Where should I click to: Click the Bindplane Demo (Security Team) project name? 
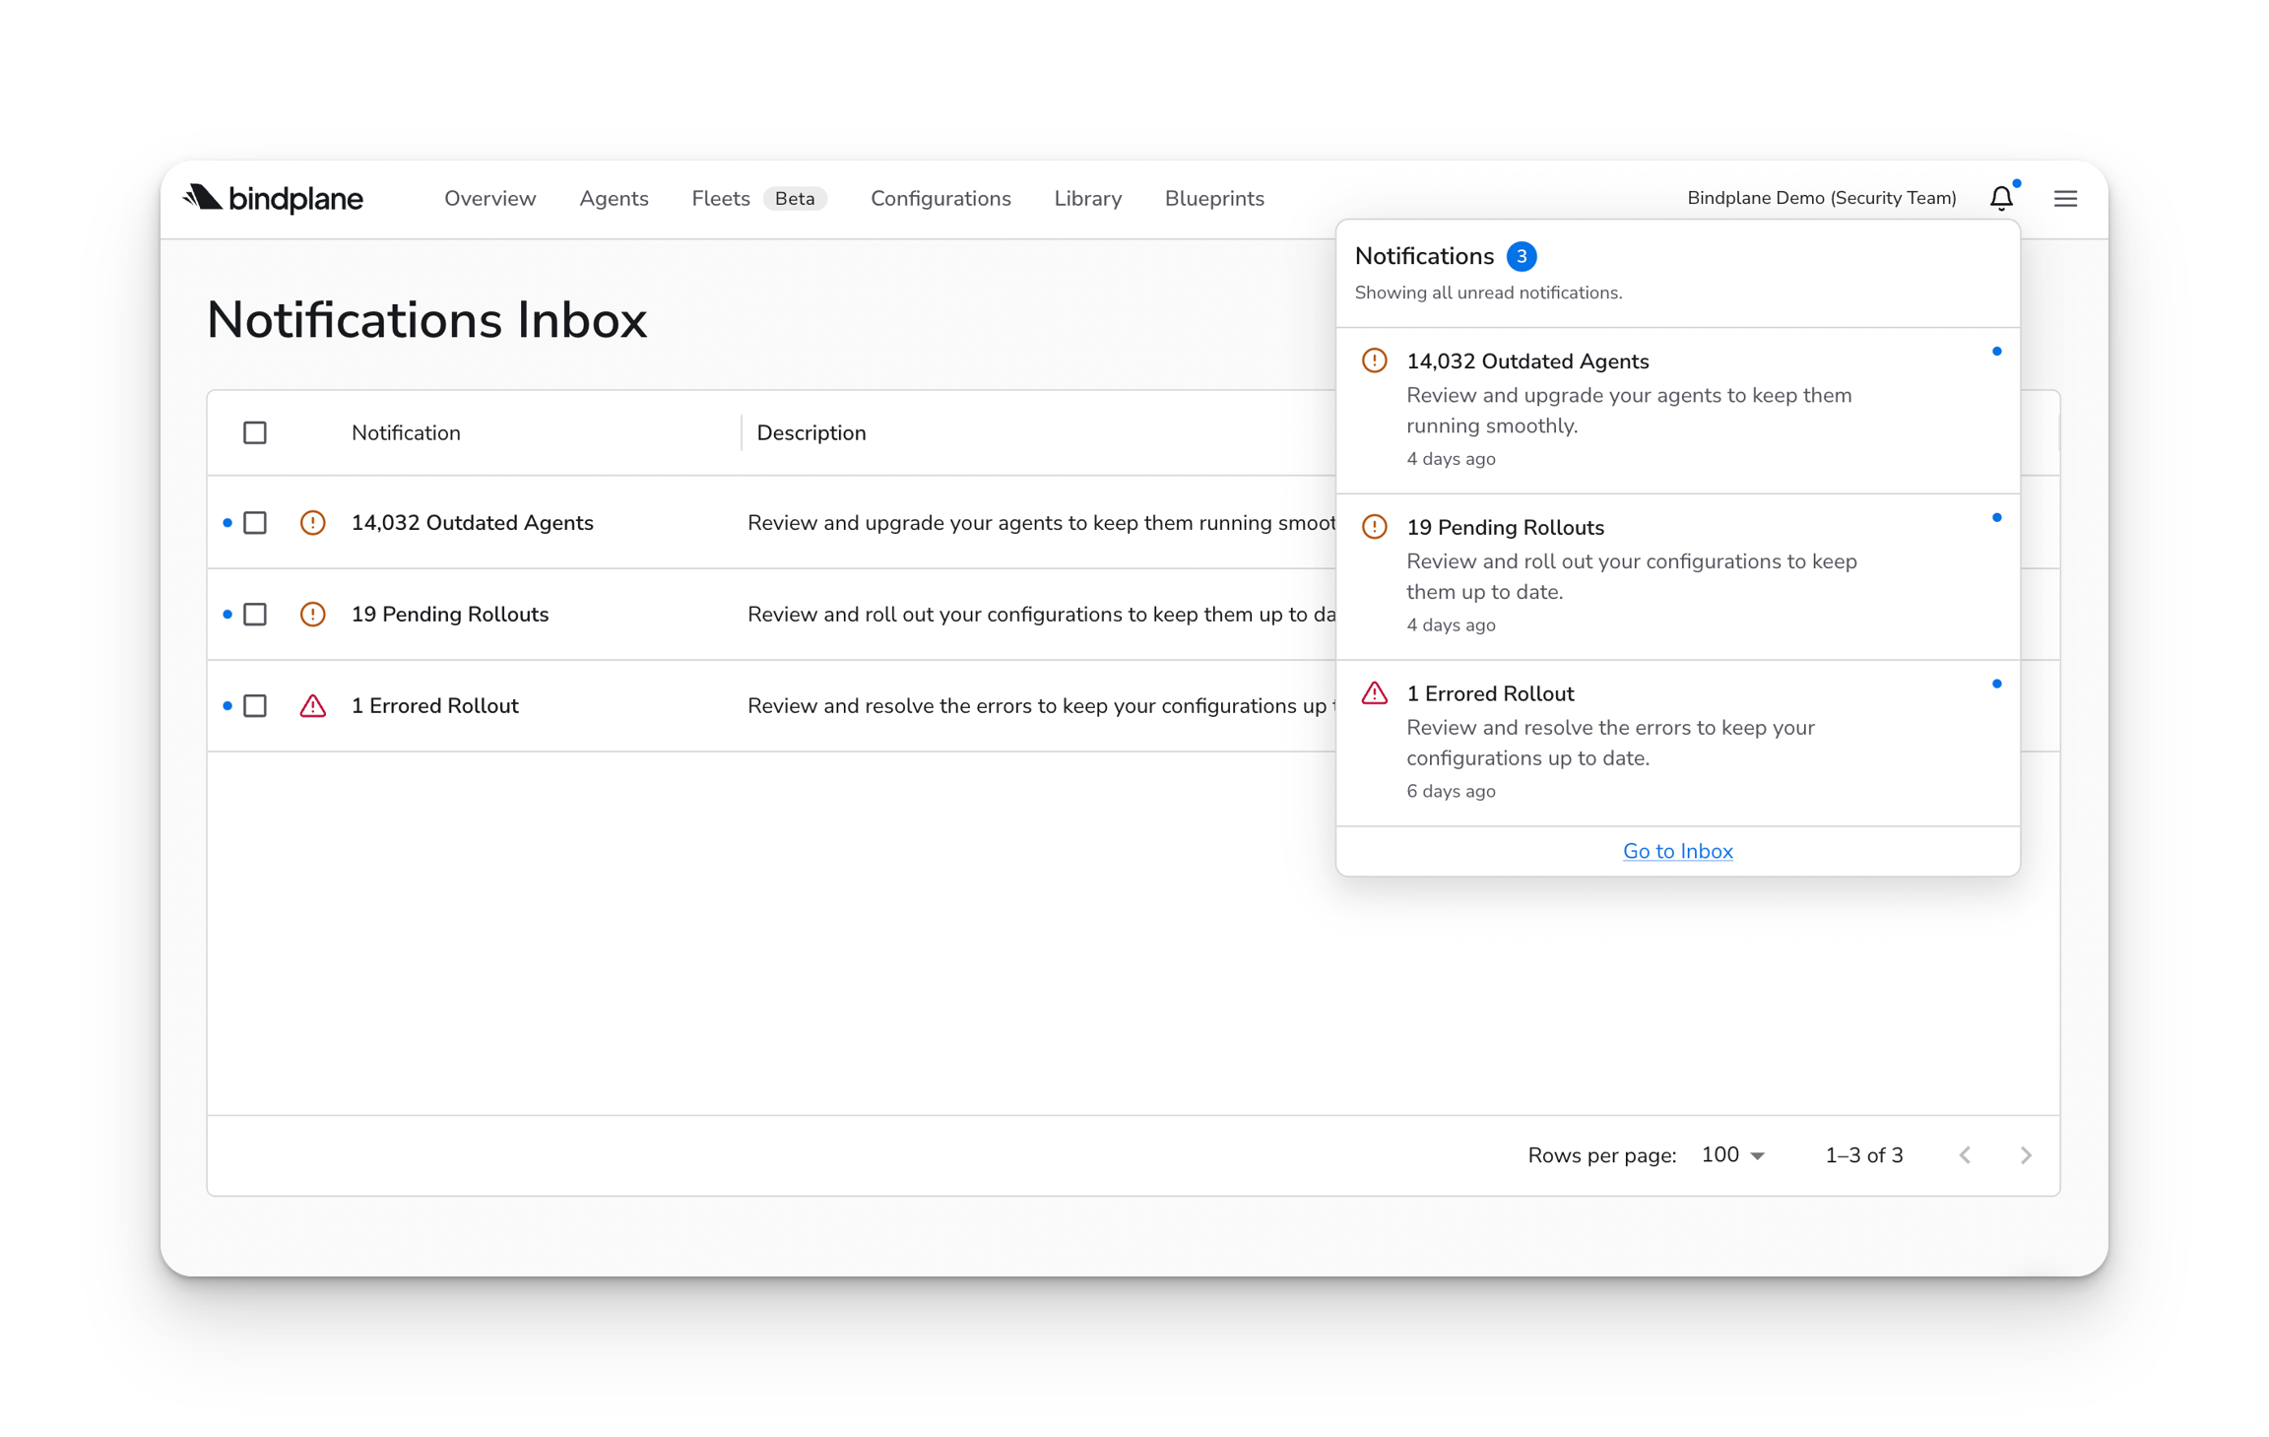coord(1821,198)
